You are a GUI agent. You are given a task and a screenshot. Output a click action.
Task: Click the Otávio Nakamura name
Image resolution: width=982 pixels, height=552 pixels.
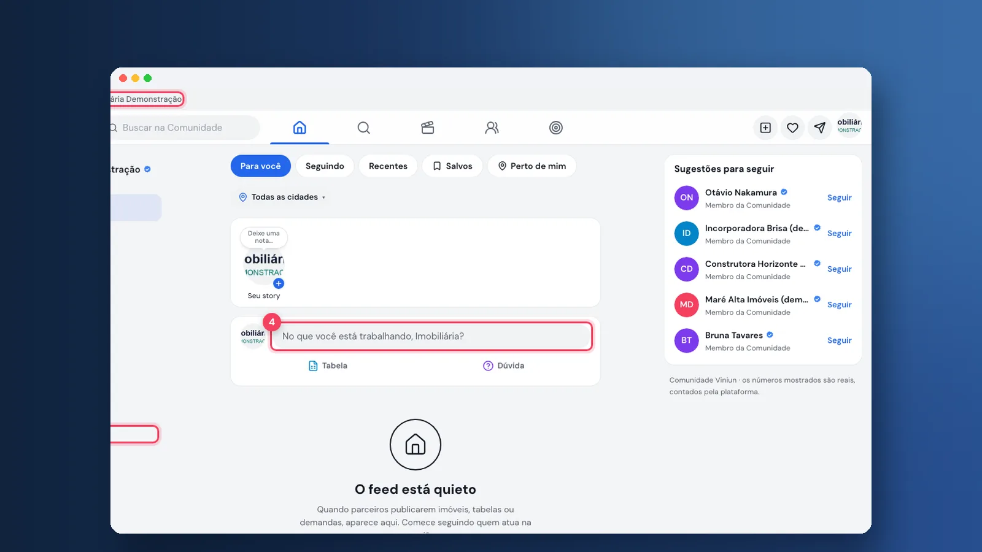click(741, 193)
